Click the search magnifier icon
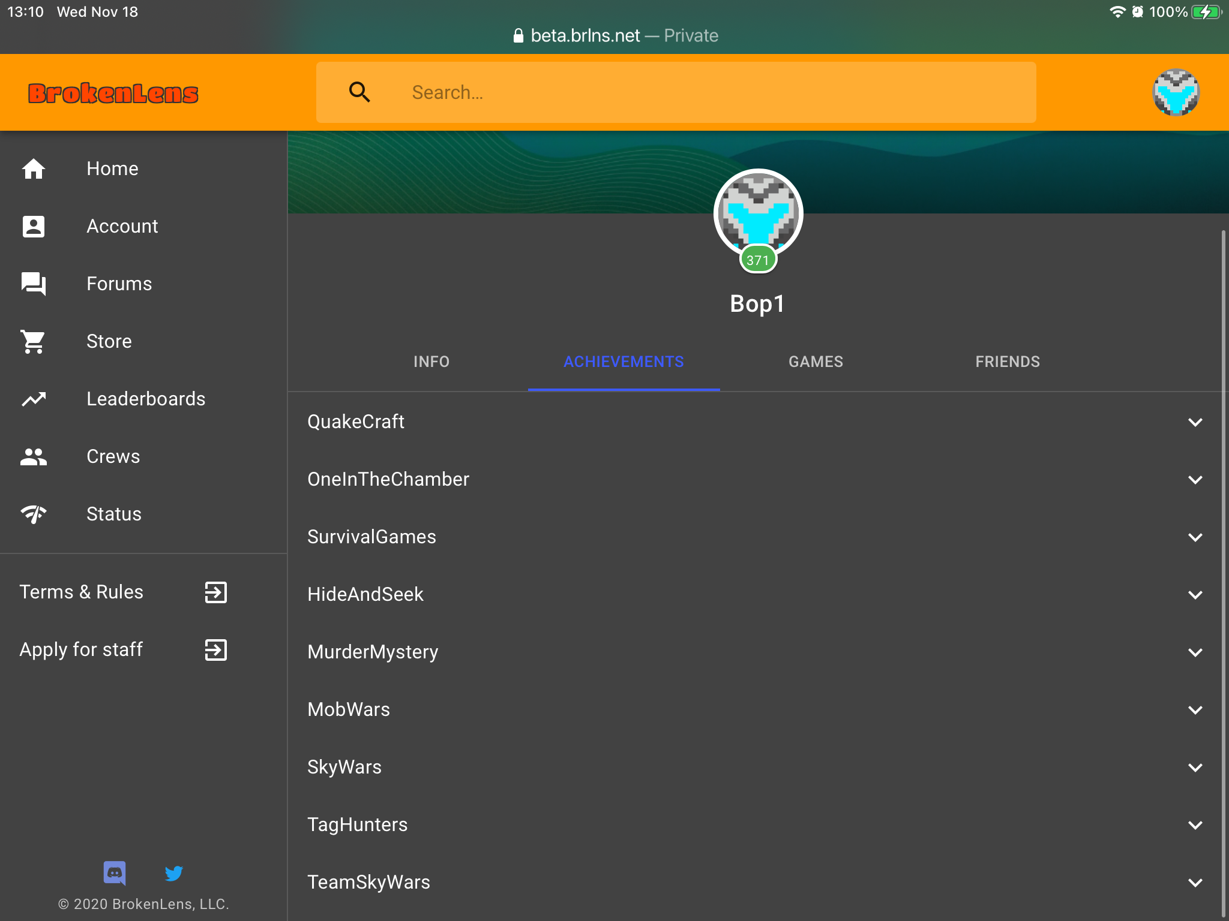The image size is (1229, 921). pyautogui.click(x=359, y=92)
